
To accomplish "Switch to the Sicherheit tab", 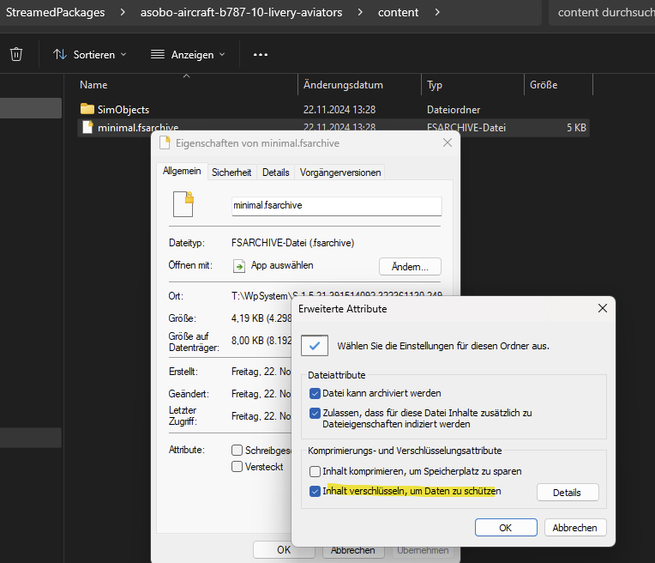I will [231, 173].
